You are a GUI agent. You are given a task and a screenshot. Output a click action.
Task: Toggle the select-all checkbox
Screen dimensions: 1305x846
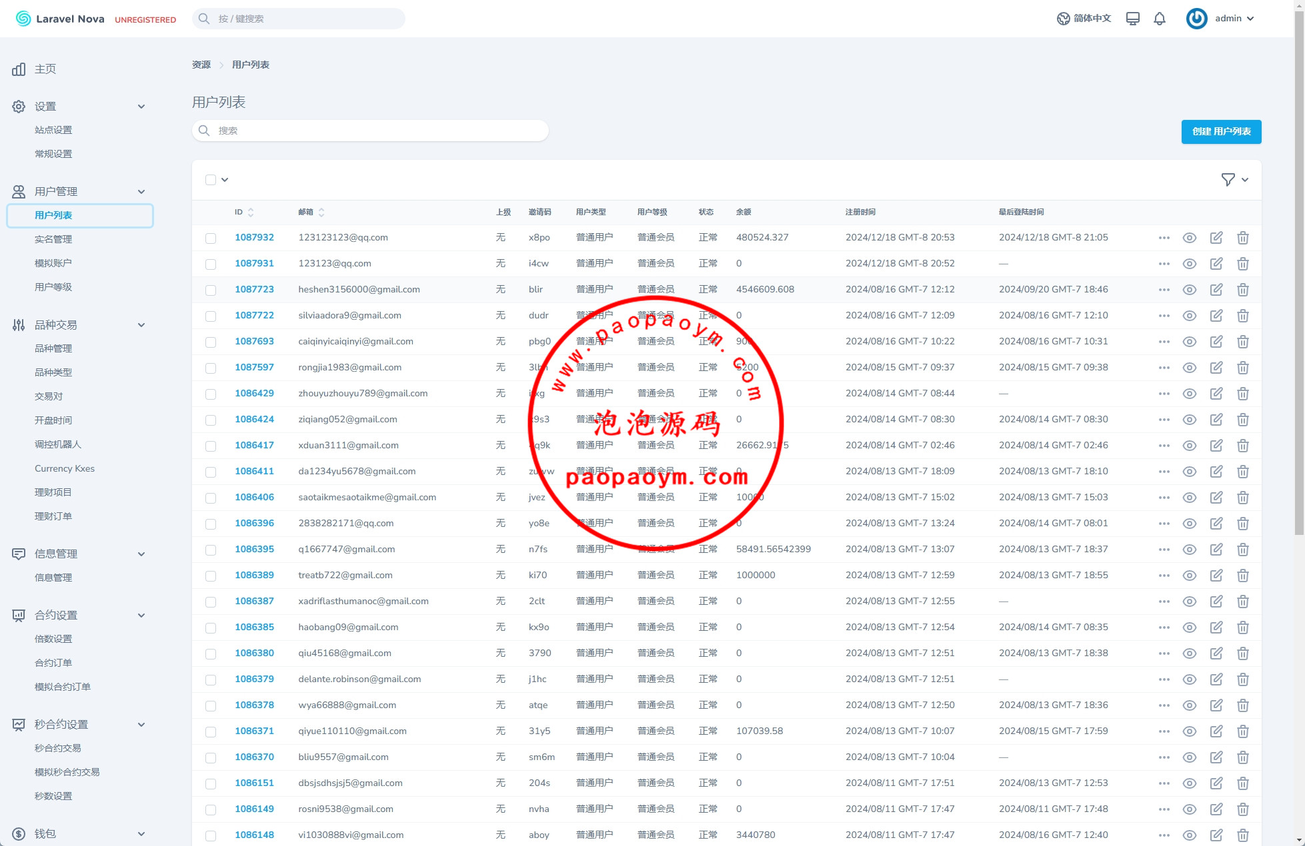coord(211,180)
